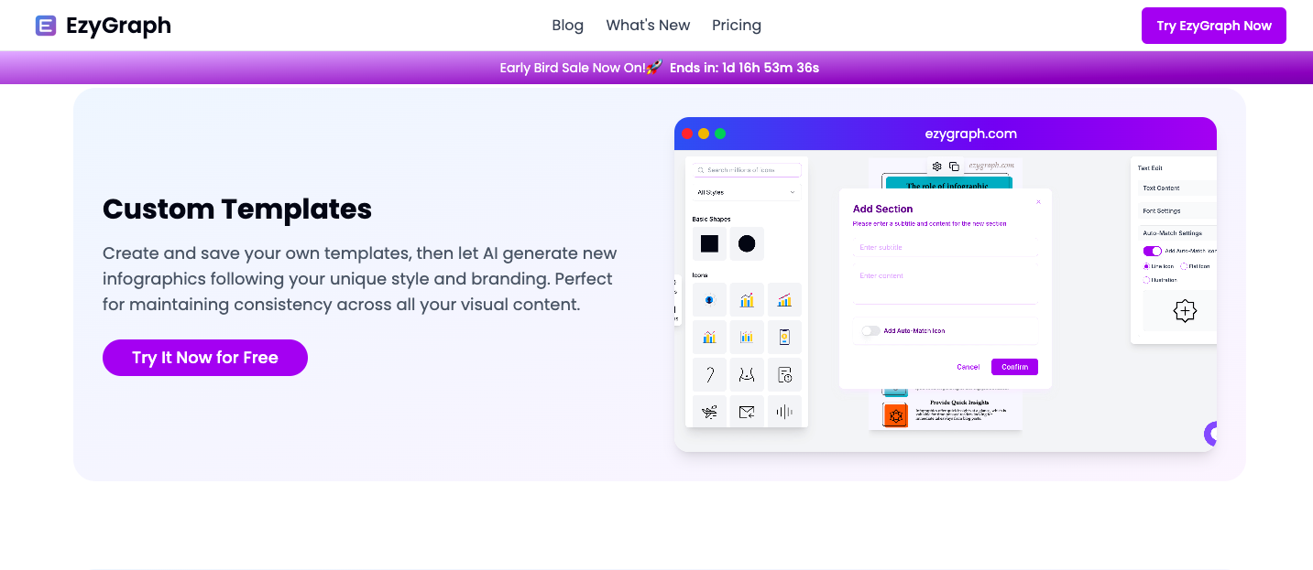Expand the Text Content section
Screen dimensions: 1313x570
pos(1177,188)
